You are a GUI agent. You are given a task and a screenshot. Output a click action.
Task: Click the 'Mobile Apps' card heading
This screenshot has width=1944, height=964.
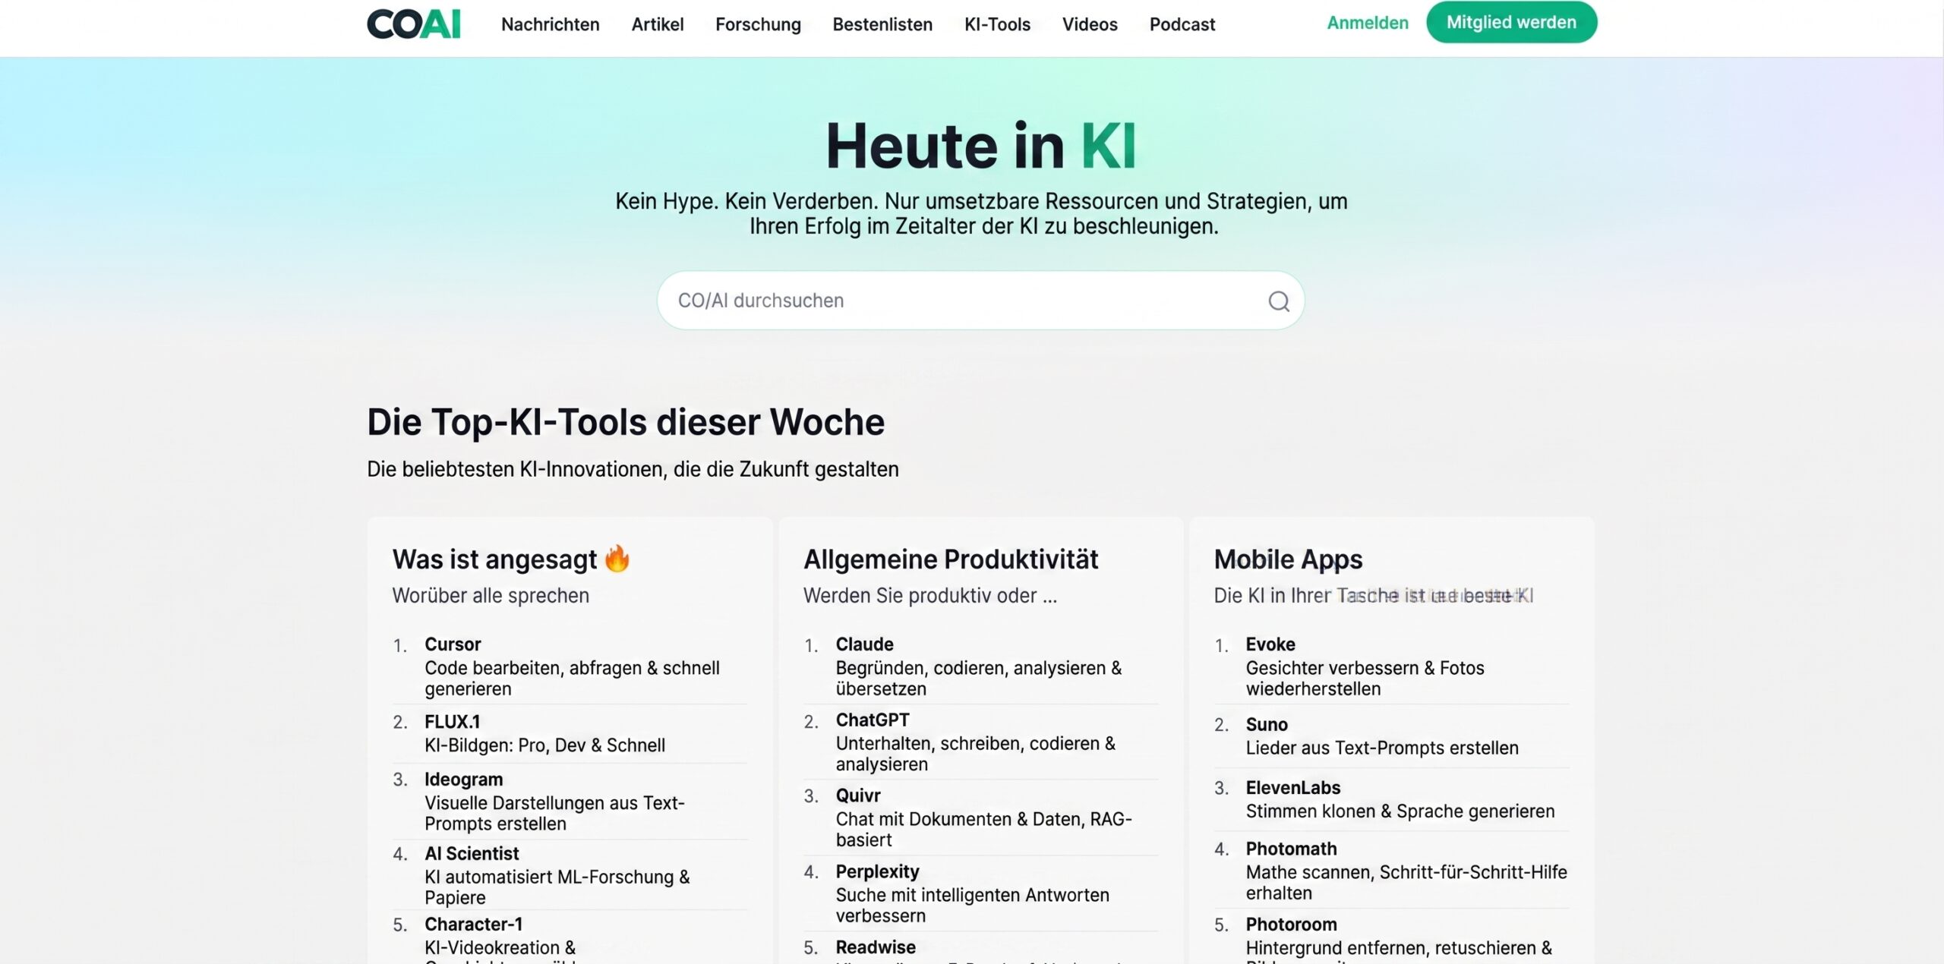1288,559
